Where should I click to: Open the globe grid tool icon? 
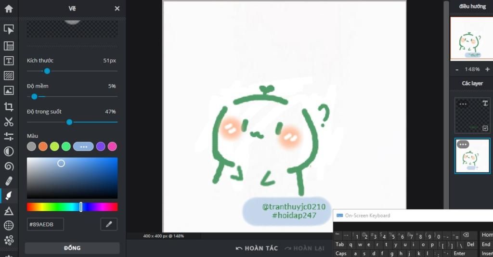point(9,225)
